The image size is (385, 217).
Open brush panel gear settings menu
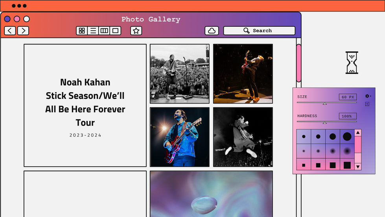(367, 96)
